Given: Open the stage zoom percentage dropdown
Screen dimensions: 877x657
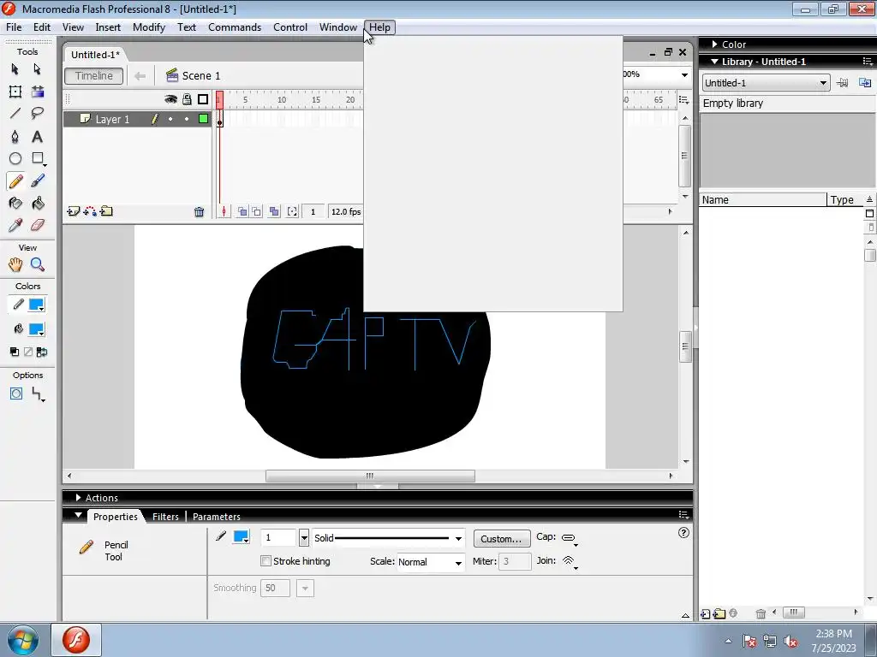Looking at the screenshot, I should click(684, 75).
